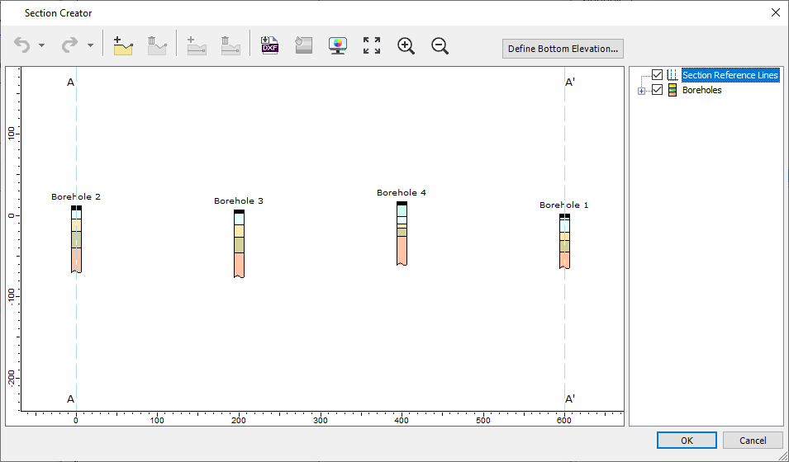Toggle the Boreholes visibility checkbox
This screenshot has height=462, width=789.
point(658,90)
